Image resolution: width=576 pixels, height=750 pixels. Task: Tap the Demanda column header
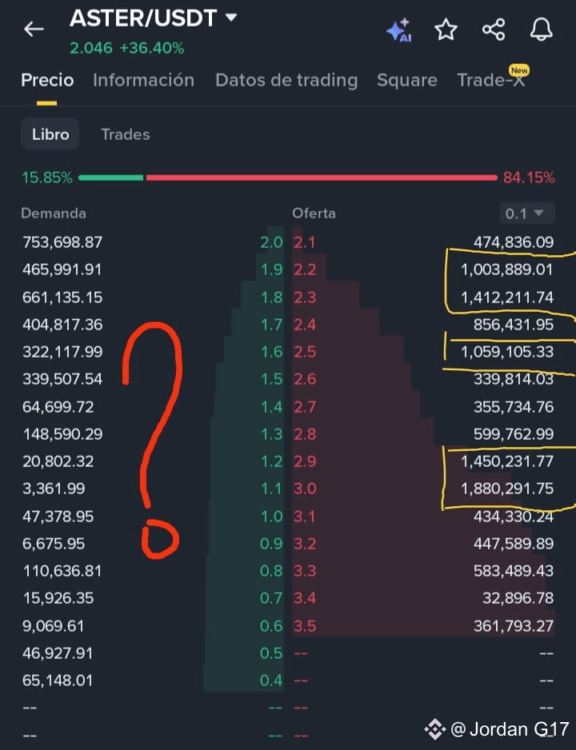54,213
